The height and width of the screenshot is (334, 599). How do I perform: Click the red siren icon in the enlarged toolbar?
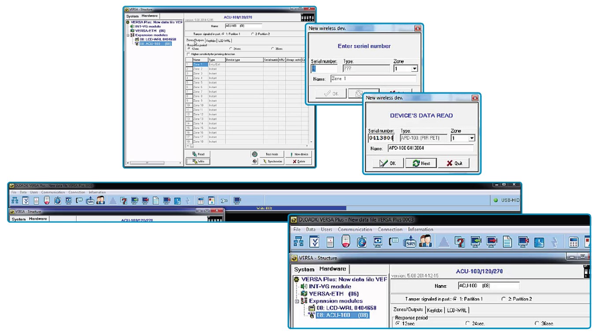pos(346,242)
